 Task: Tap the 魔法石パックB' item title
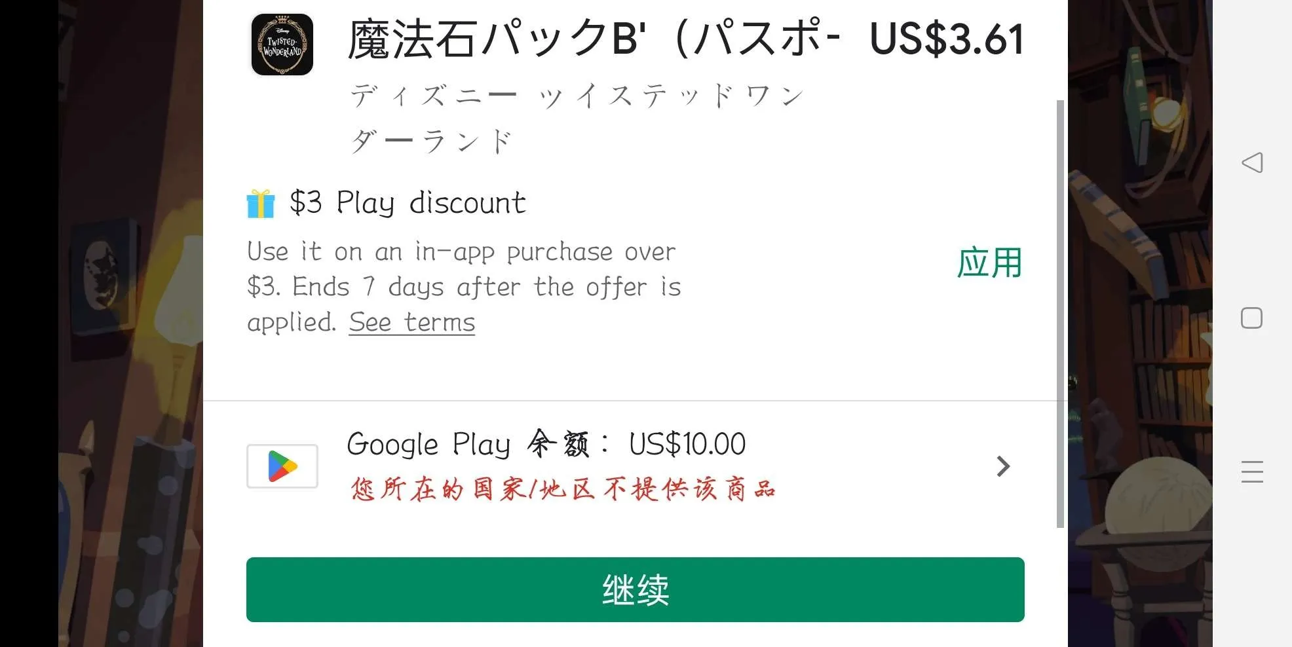click(593, 39)
